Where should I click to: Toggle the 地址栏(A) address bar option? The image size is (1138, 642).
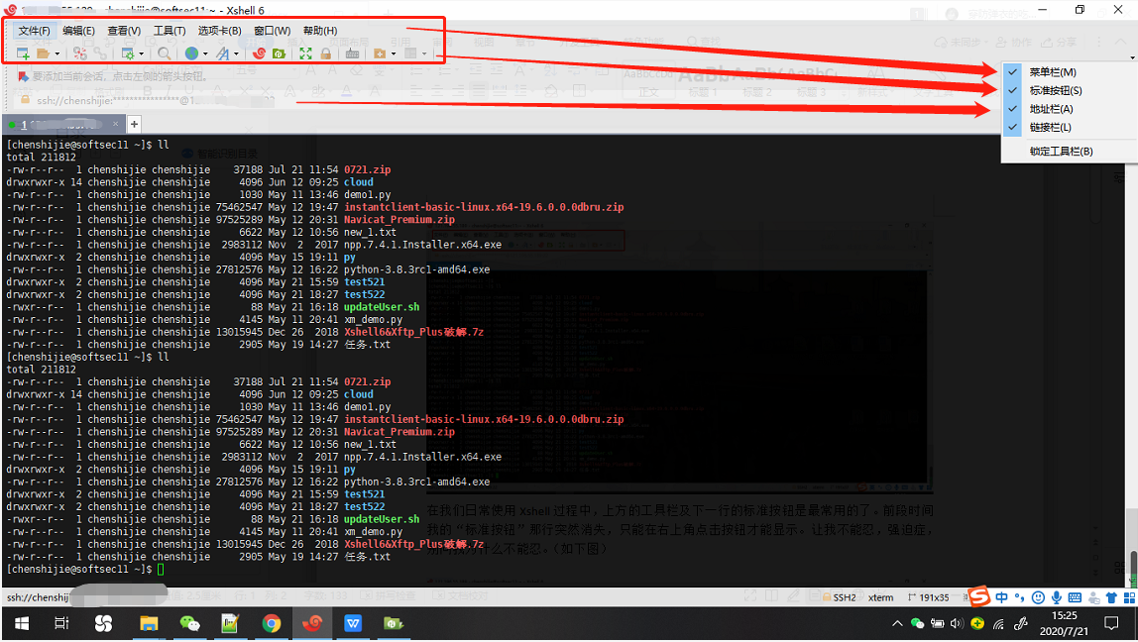(x=1068, y=109)
